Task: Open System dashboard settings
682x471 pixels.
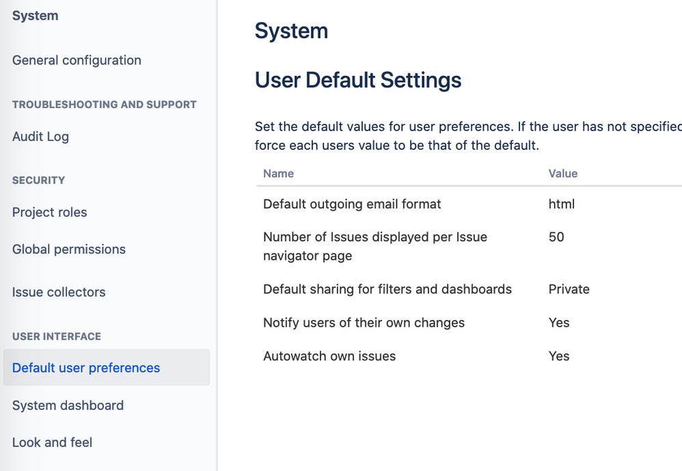Action: pos(68,405)
